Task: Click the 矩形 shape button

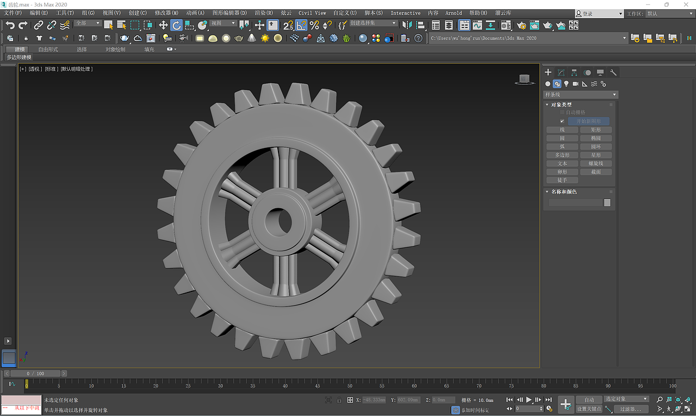Action: point(596,130)
